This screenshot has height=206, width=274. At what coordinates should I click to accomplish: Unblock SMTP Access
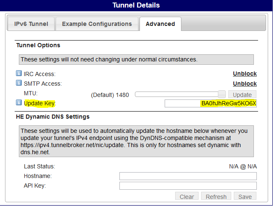tap(245, 84)
